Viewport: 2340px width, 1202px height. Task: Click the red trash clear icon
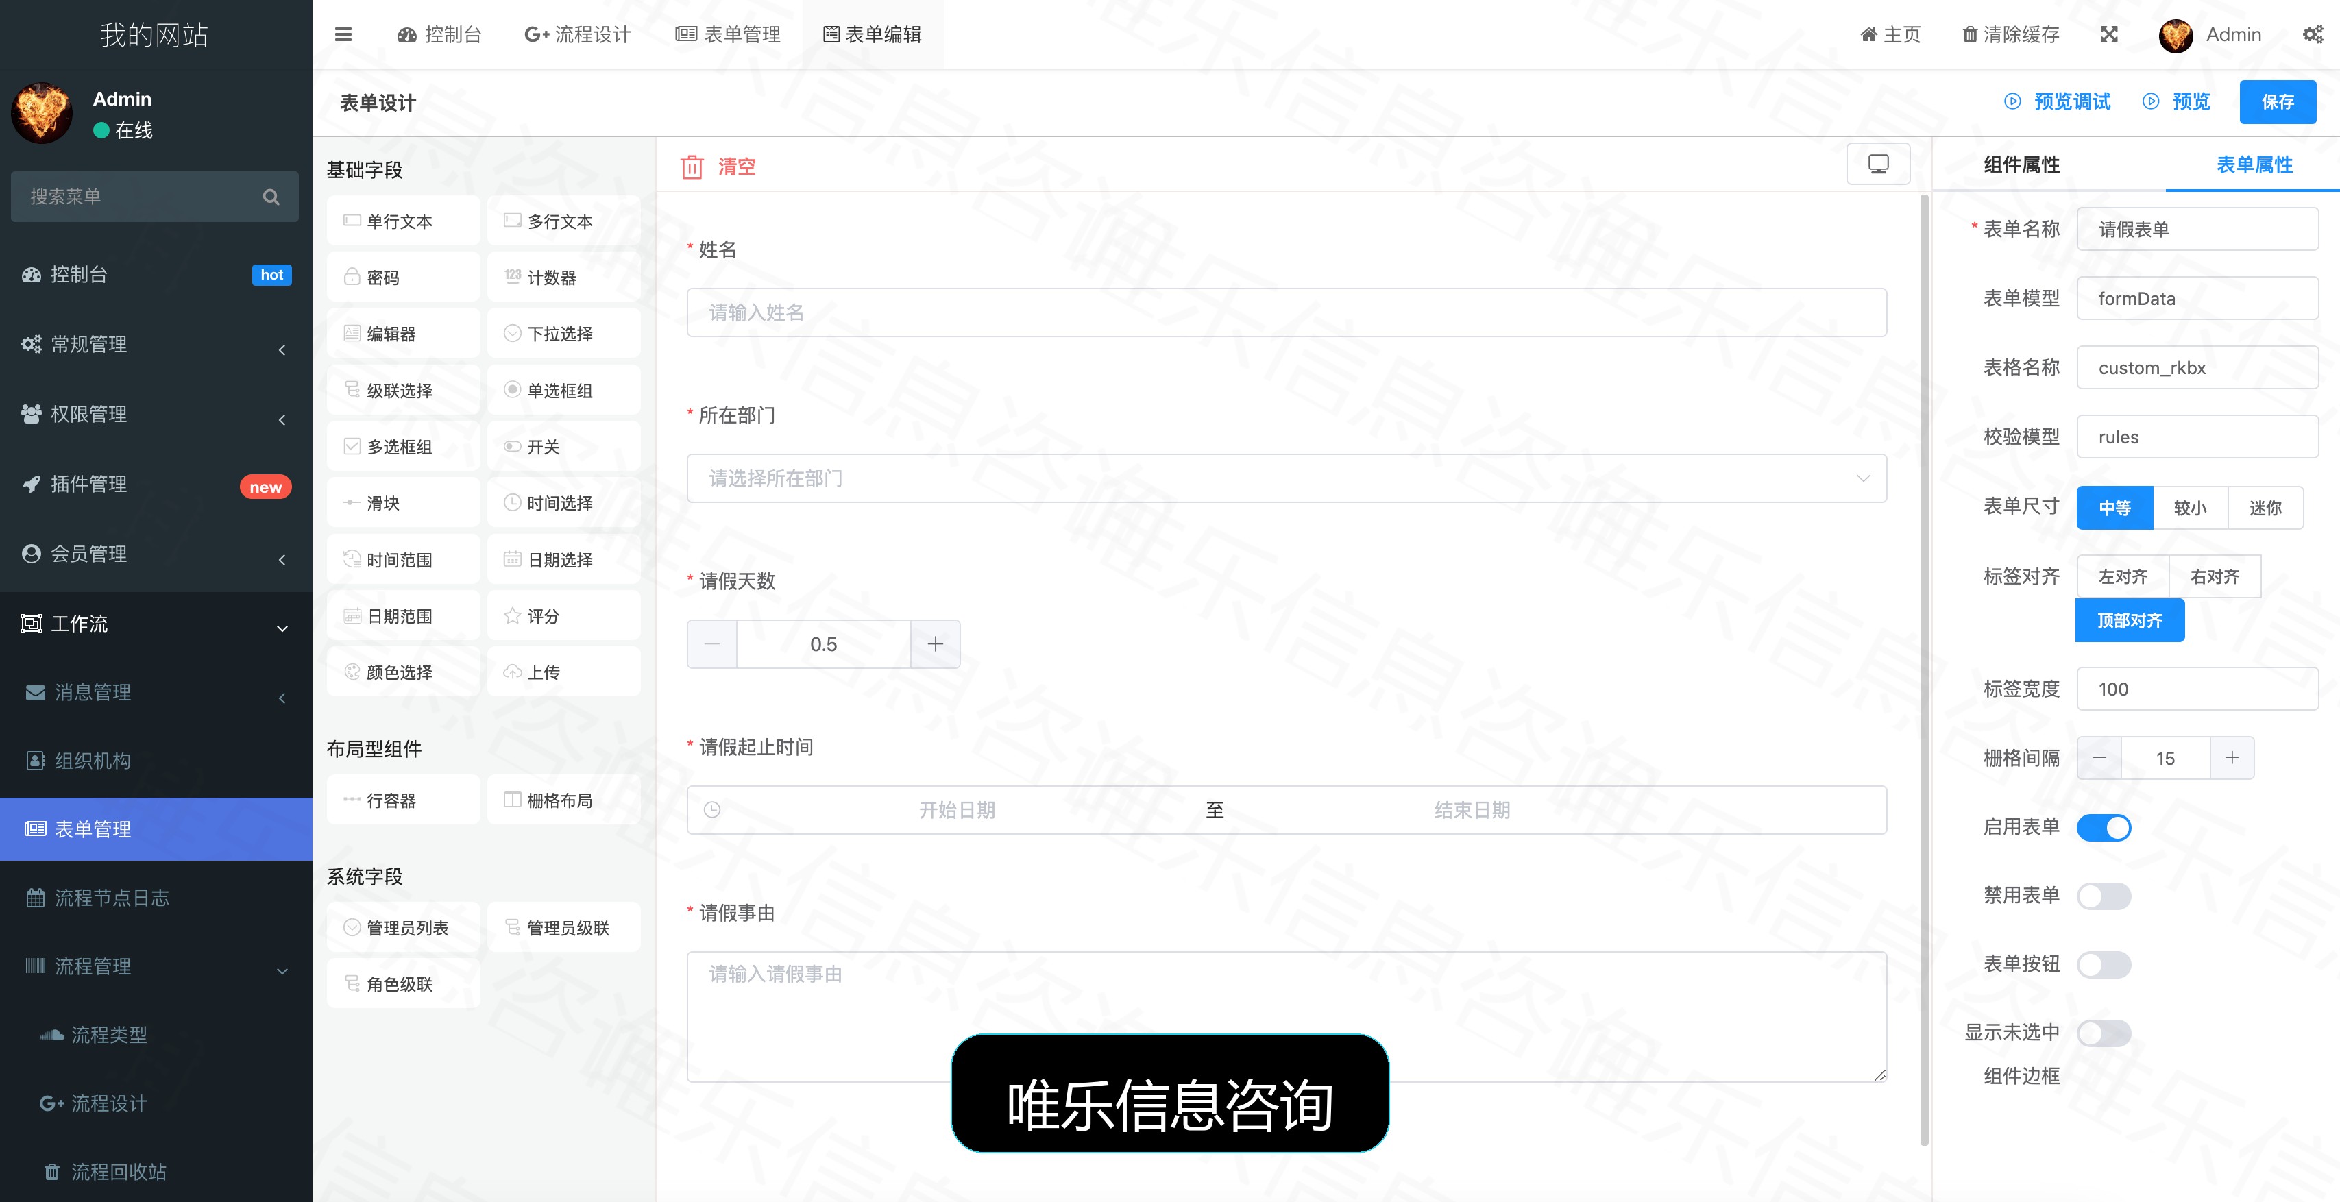tap(692, 167)
